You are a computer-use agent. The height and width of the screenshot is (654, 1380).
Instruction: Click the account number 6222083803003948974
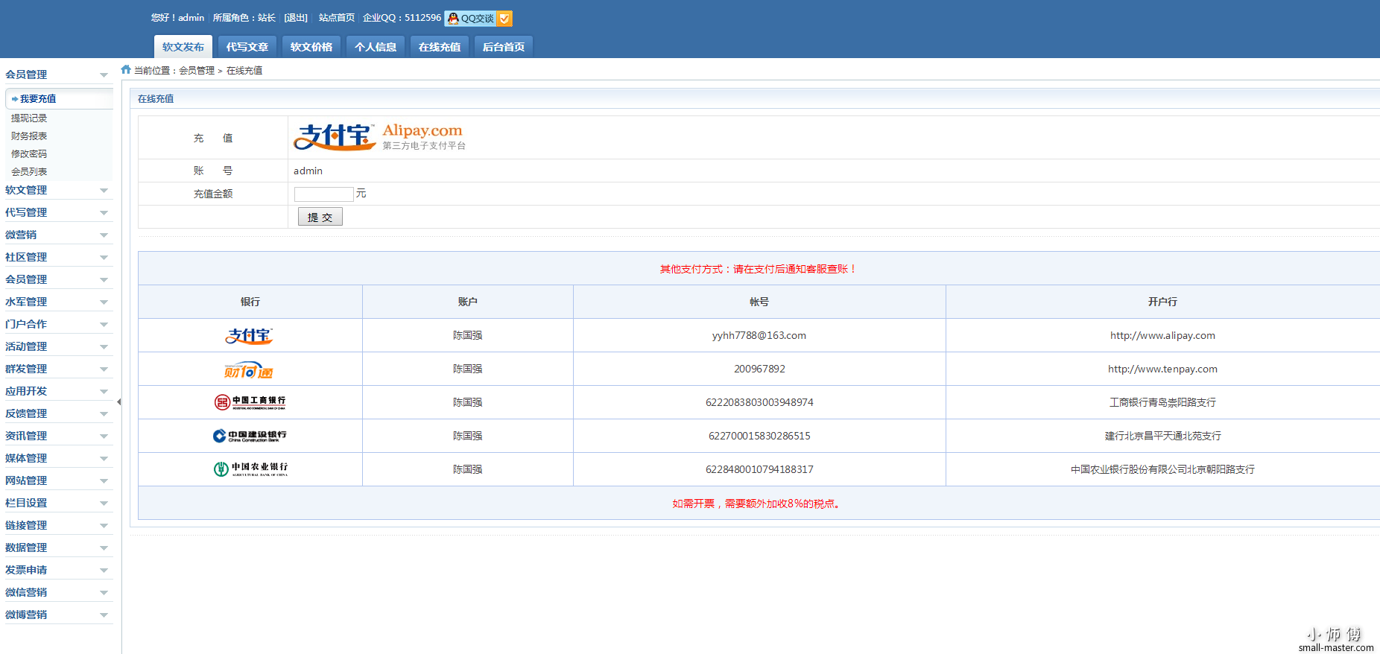pyautogui.click(x=759, y=403)
